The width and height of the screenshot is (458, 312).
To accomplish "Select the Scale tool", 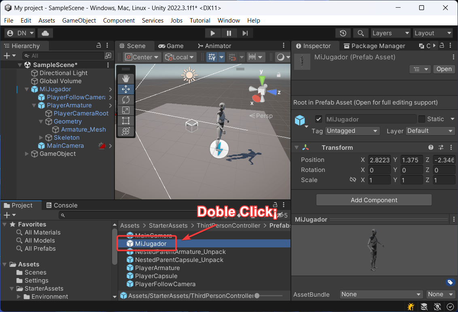I will click(126, 110).
